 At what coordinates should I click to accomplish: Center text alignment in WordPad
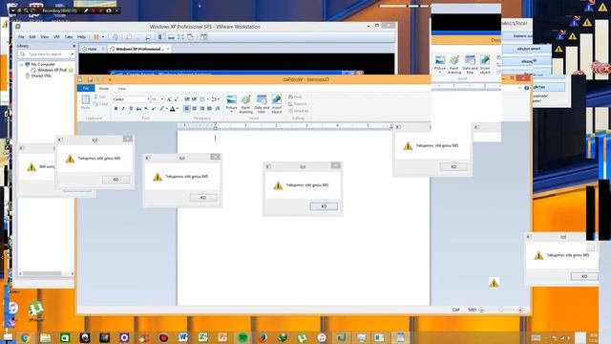(x=195, y=108)
